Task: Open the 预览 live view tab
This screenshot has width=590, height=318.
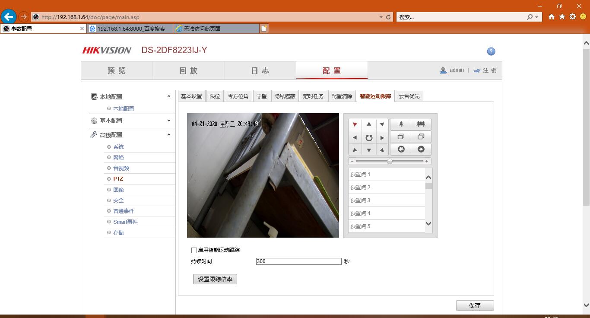Action: 117,70
